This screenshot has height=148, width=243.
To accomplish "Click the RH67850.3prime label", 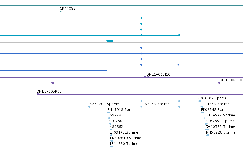I will (220, 121).
